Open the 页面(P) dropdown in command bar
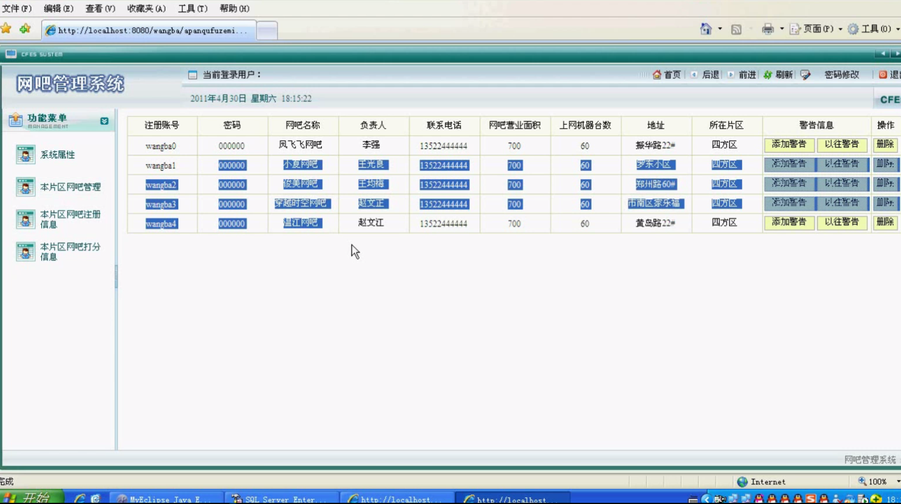 [x=816, y=29]
